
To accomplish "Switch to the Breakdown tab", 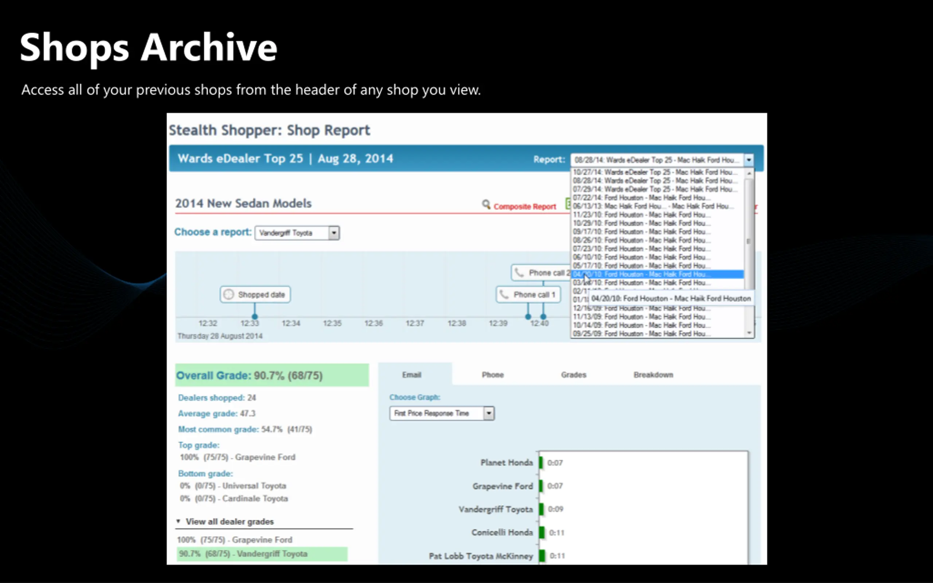I will (653, 375).
